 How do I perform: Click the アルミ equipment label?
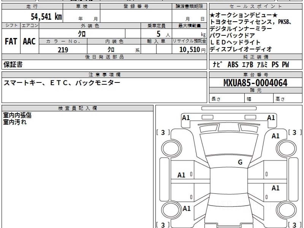coord(262,65)
